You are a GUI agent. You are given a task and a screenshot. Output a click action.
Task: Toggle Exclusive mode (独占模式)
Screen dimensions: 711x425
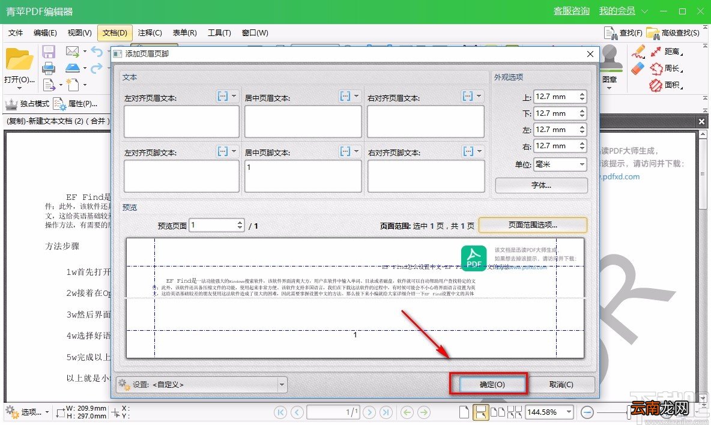[27, 104]
